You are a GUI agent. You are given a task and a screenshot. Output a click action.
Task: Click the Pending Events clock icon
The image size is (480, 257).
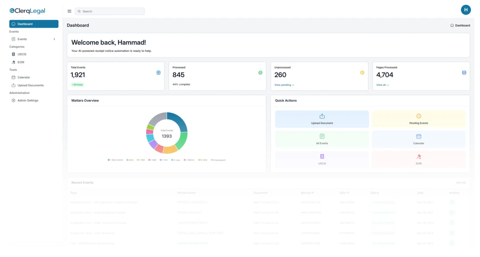[418, 116]
